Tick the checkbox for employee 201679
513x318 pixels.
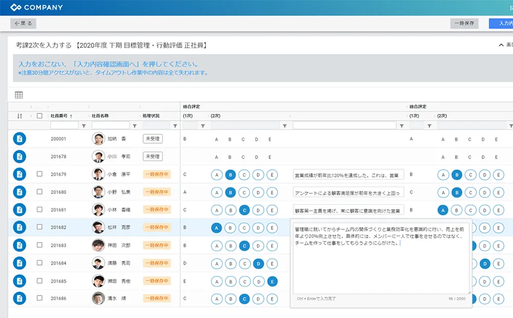[x=40, y=174]
